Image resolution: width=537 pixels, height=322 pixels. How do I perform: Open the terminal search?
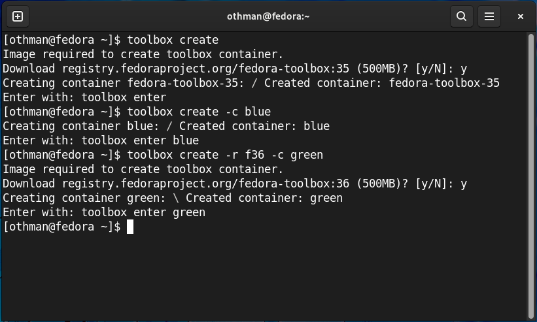pos(461,16)
